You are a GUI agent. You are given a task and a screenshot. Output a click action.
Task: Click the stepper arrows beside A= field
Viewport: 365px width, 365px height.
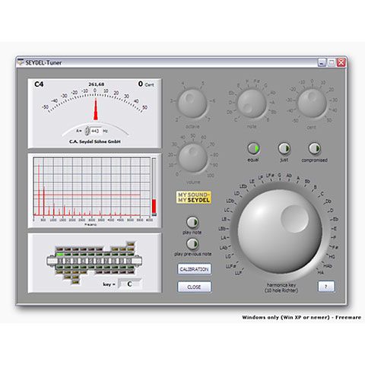[x=87, y=131]
